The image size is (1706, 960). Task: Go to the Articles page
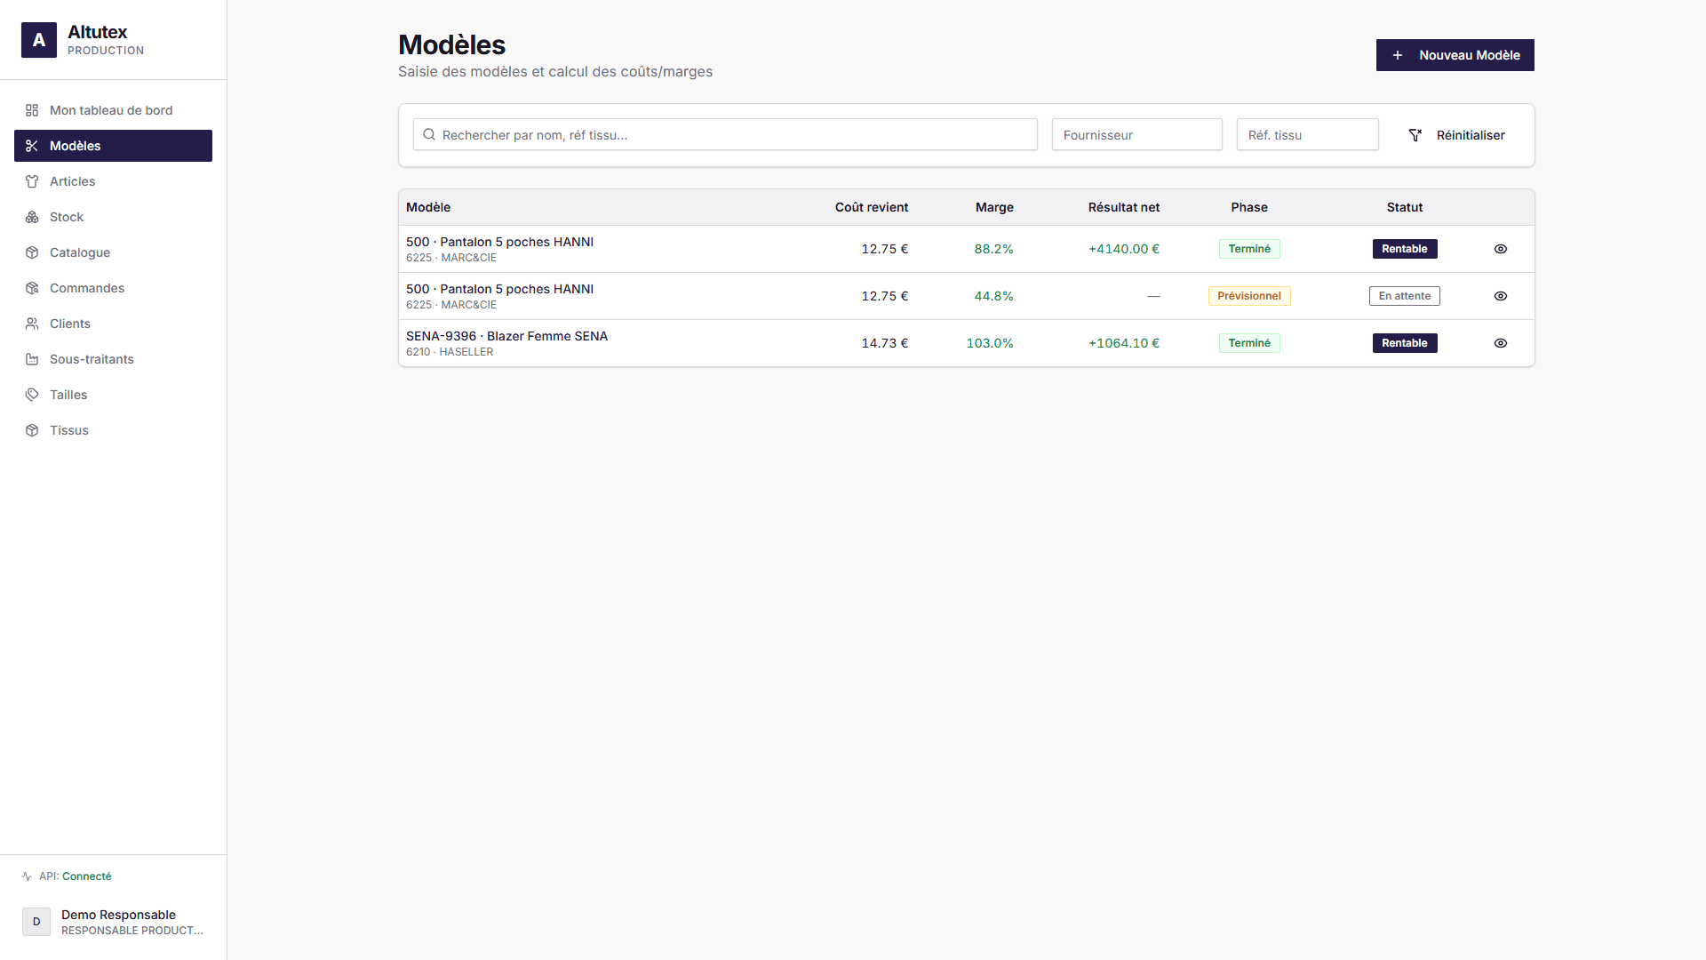[113, 181]
